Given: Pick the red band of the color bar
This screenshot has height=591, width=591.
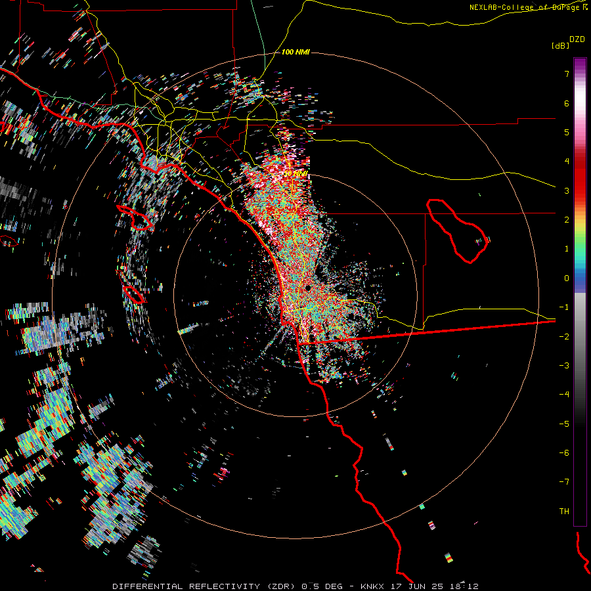Looking at the screenshot, I should point(580,177).
